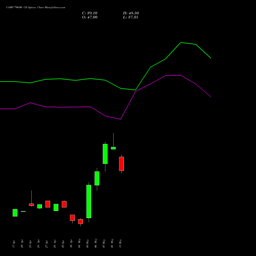Click the 05 May date label

click(88, 244)
